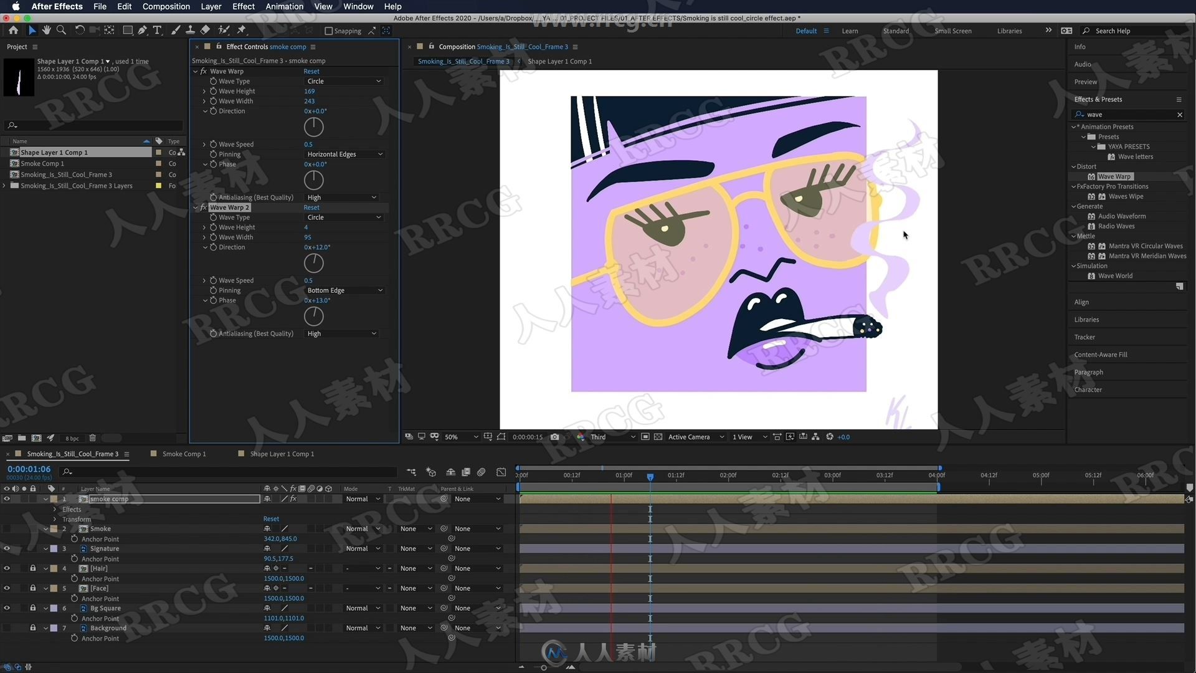Screen dimensions: 1196x673
Task: Click the Motion Blur enable icon in timeline
Action: click(x=481, y=472)
